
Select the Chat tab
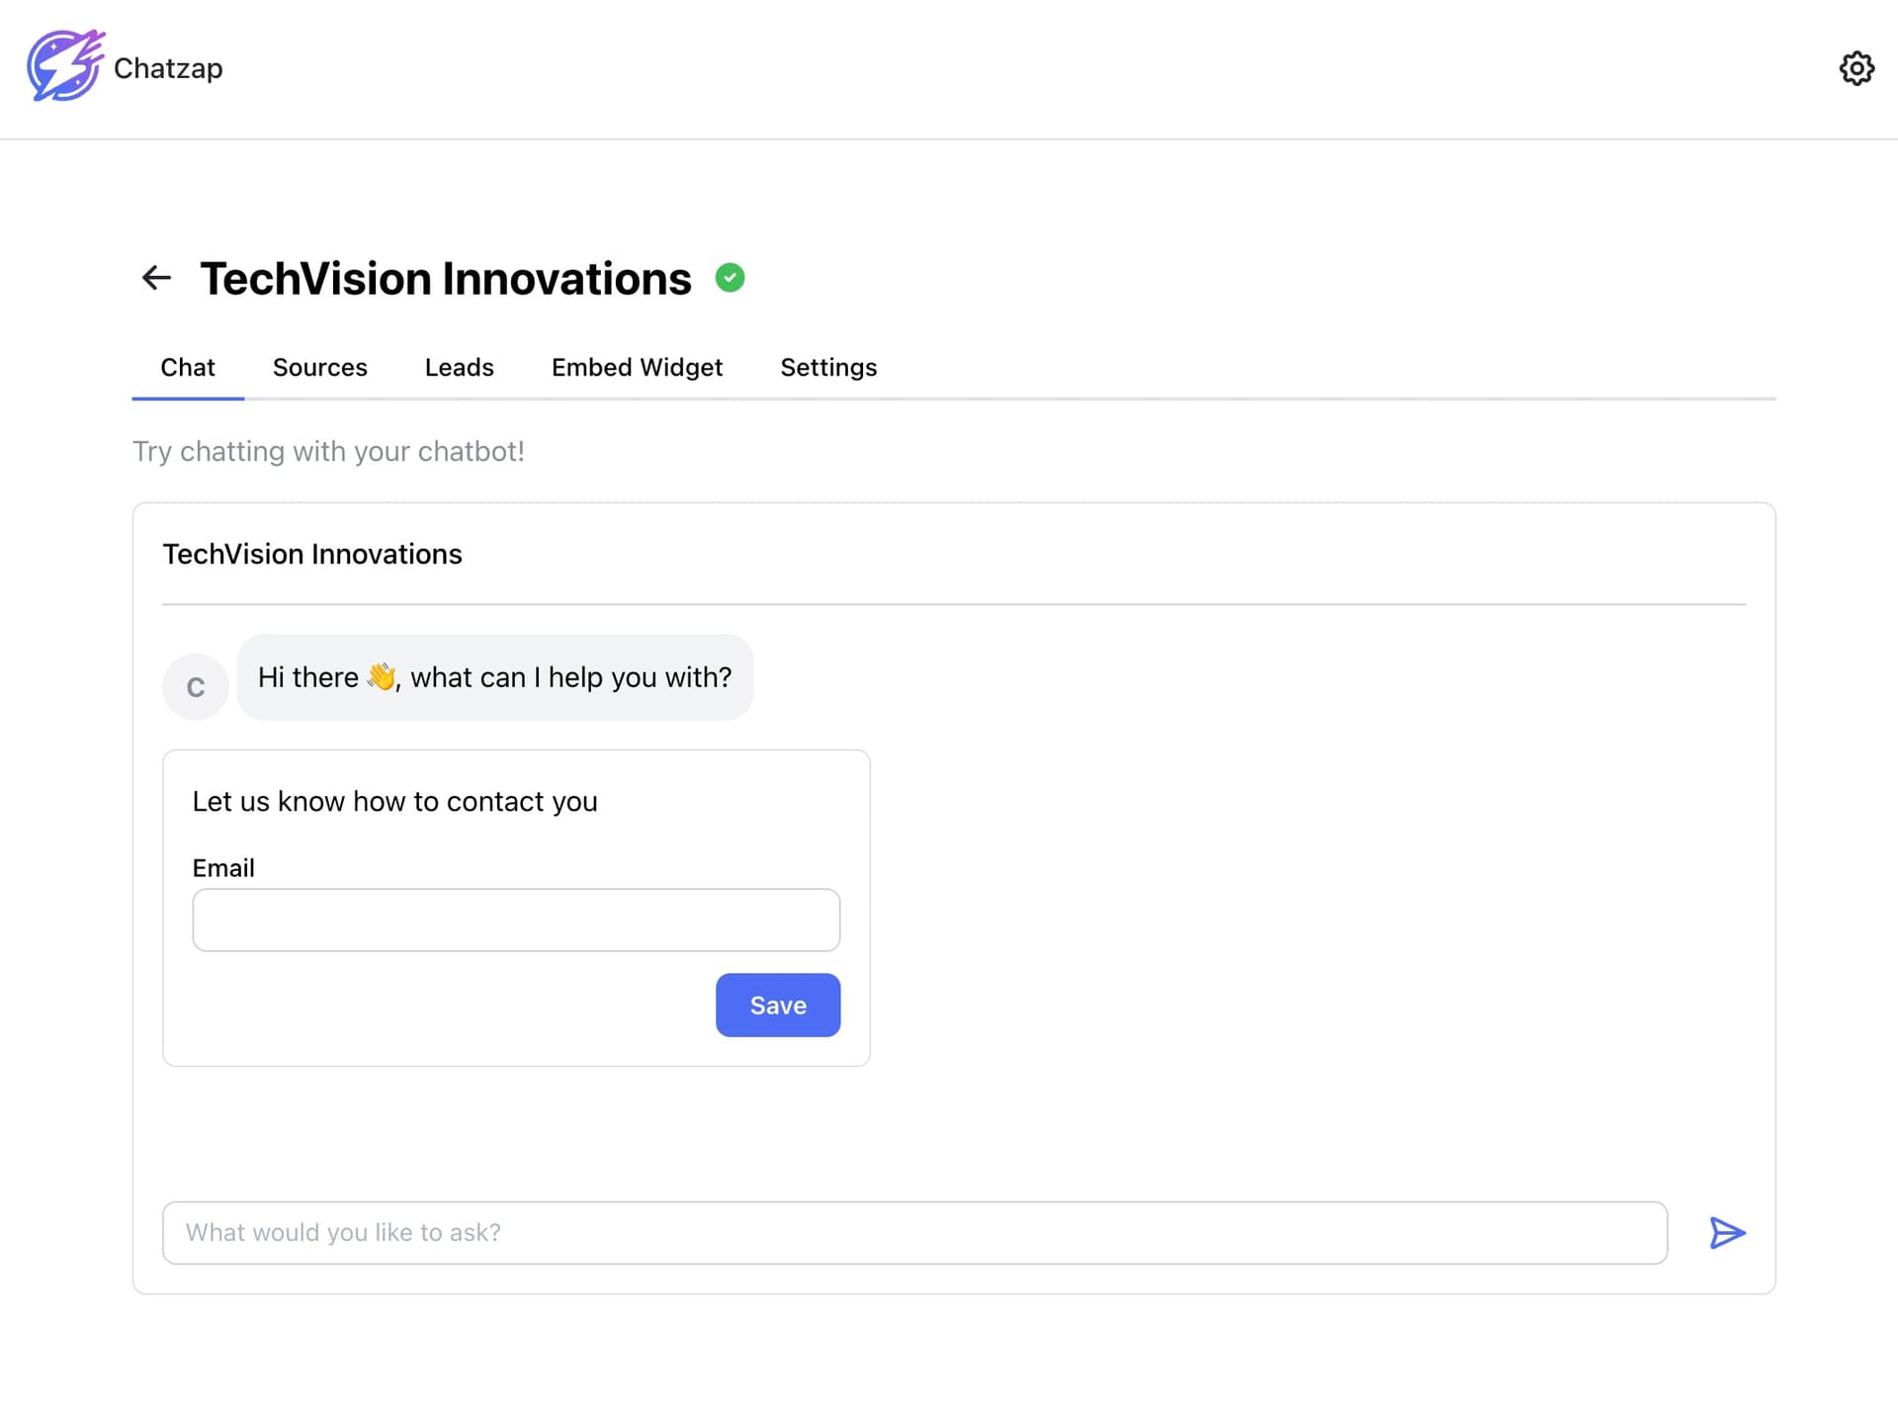coord(187,367)
